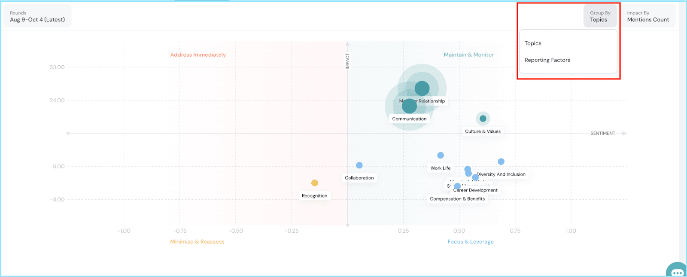Click the Compensation & Benefits data point
The width and height of the screenshot is (687, 277).
pyautogui.click(x=457, y=186)
